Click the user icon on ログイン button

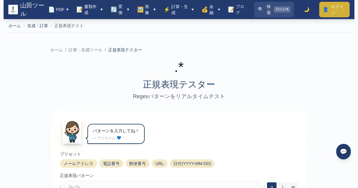coord(325,10)
